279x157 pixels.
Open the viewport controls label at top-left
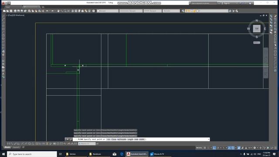pos(15,15)
